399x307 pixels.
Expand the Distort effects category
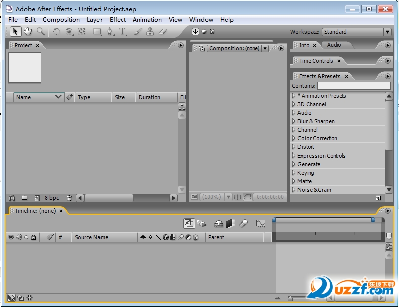pyautogui.click(x=294, y=147)
